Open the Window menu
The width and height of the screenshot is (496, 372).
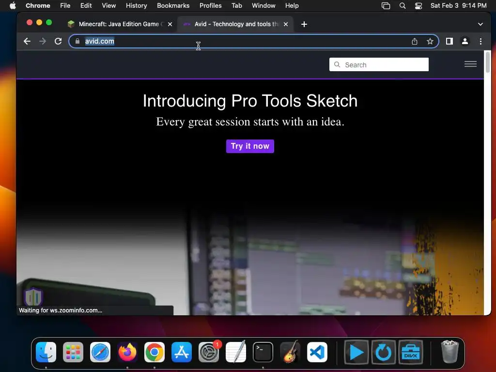pos(263,6)
